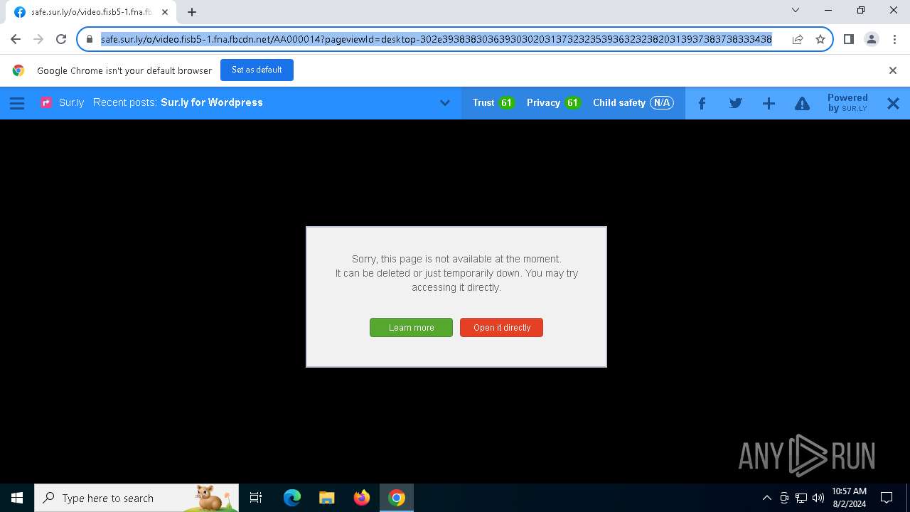Launch Firefox from the taskbar
910x512 pixels.
tap(361, 498)
